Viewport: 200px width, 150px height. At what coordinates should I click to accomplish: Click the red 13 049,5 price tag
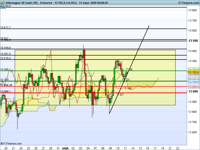point(193,86)
